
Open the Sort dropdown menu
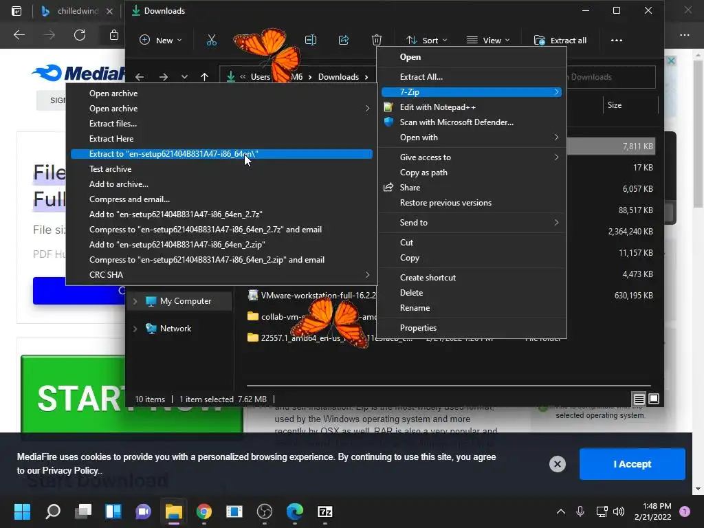tap(426, 41)
